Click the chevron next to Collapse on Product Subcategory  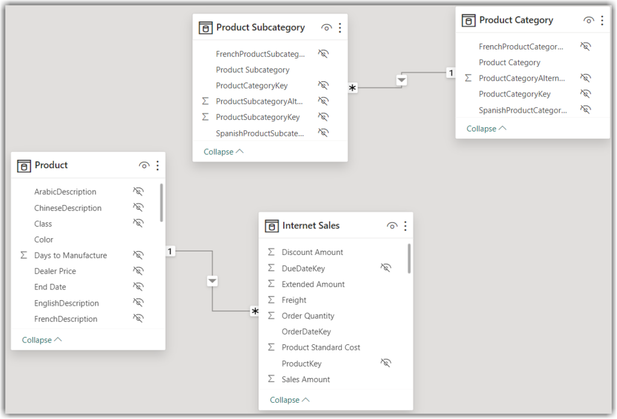coord(240,151)
